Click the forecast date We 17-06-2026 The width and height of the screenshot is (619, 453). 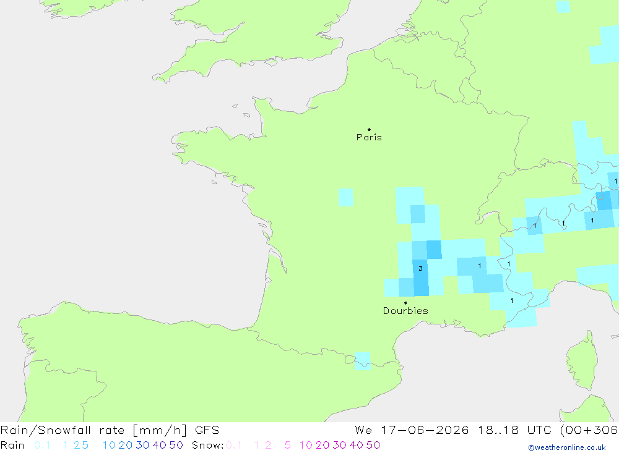tap(412, 430)
